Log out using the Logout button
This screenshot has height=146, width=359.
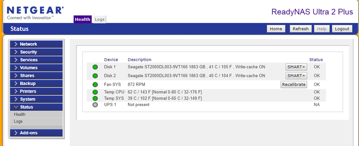(342, 29)
